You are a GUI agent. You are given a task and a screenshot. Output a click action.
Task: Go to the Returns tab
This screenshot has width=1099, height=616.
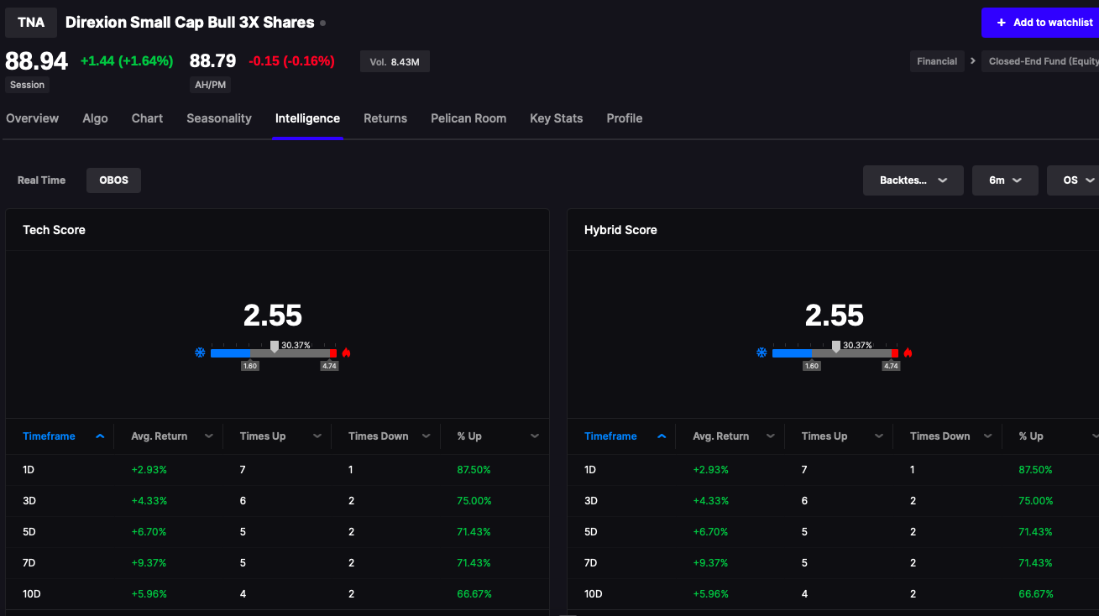coord(385,118)
